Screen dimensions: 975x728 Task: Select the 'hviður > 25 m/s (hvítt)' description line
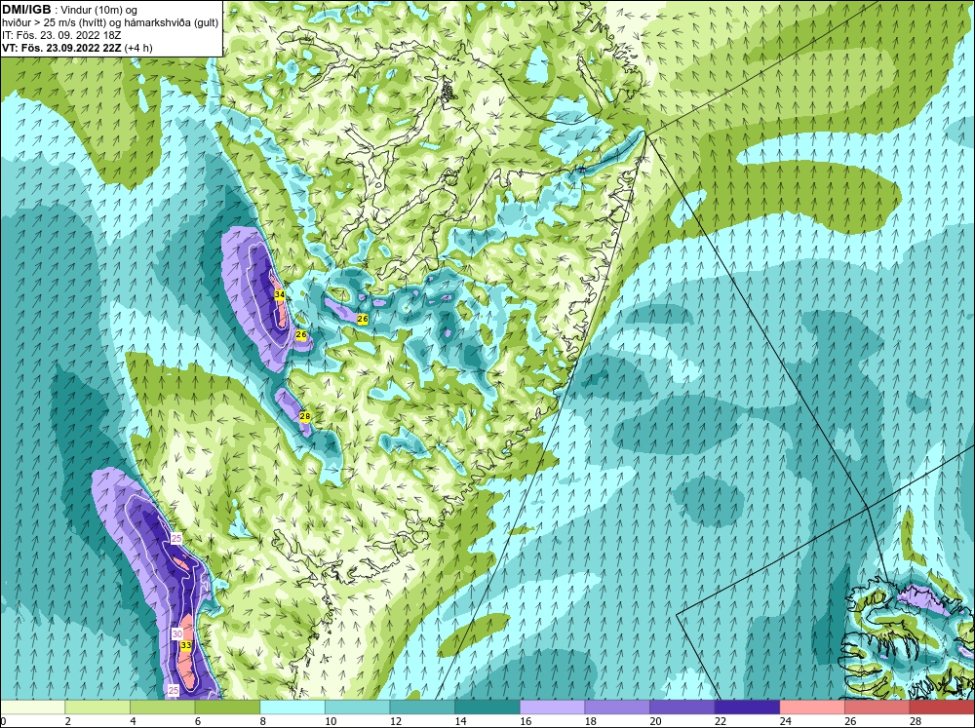coord(110,22)
